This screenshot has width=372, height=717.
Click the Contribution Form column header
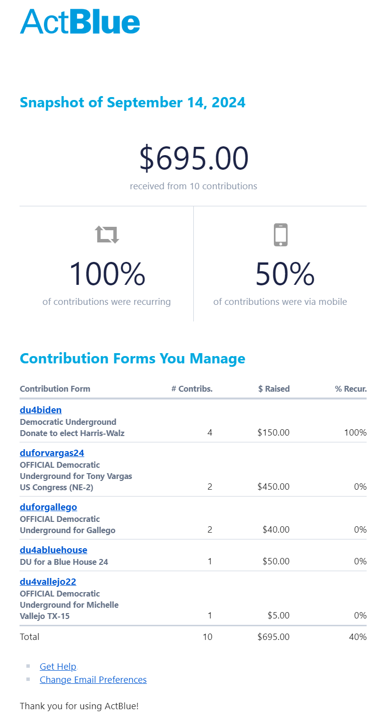pyautogui.click(x=55, y=389)
